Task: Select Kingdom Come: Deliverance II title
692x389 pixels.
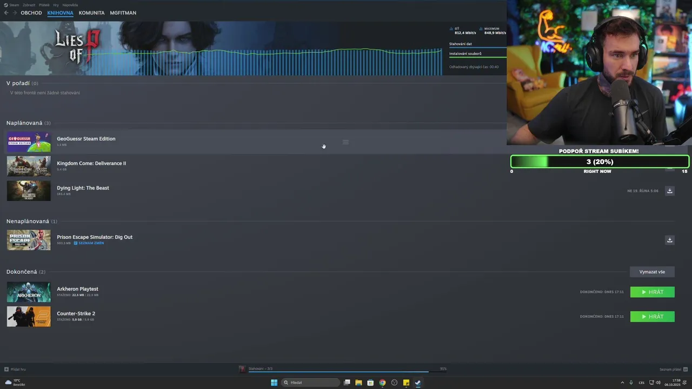Action: 91,163
